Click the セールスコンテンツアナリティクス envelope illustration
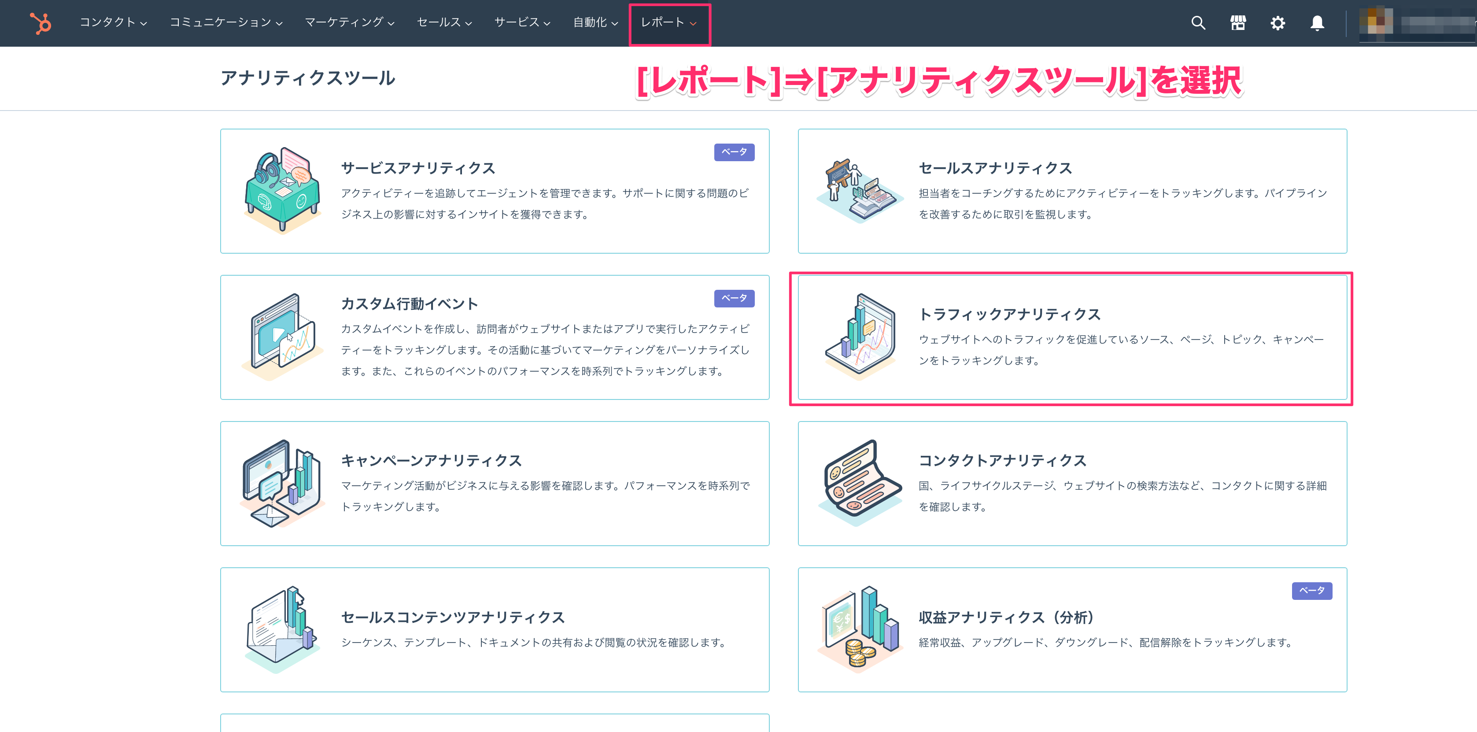 coord(282,629)
